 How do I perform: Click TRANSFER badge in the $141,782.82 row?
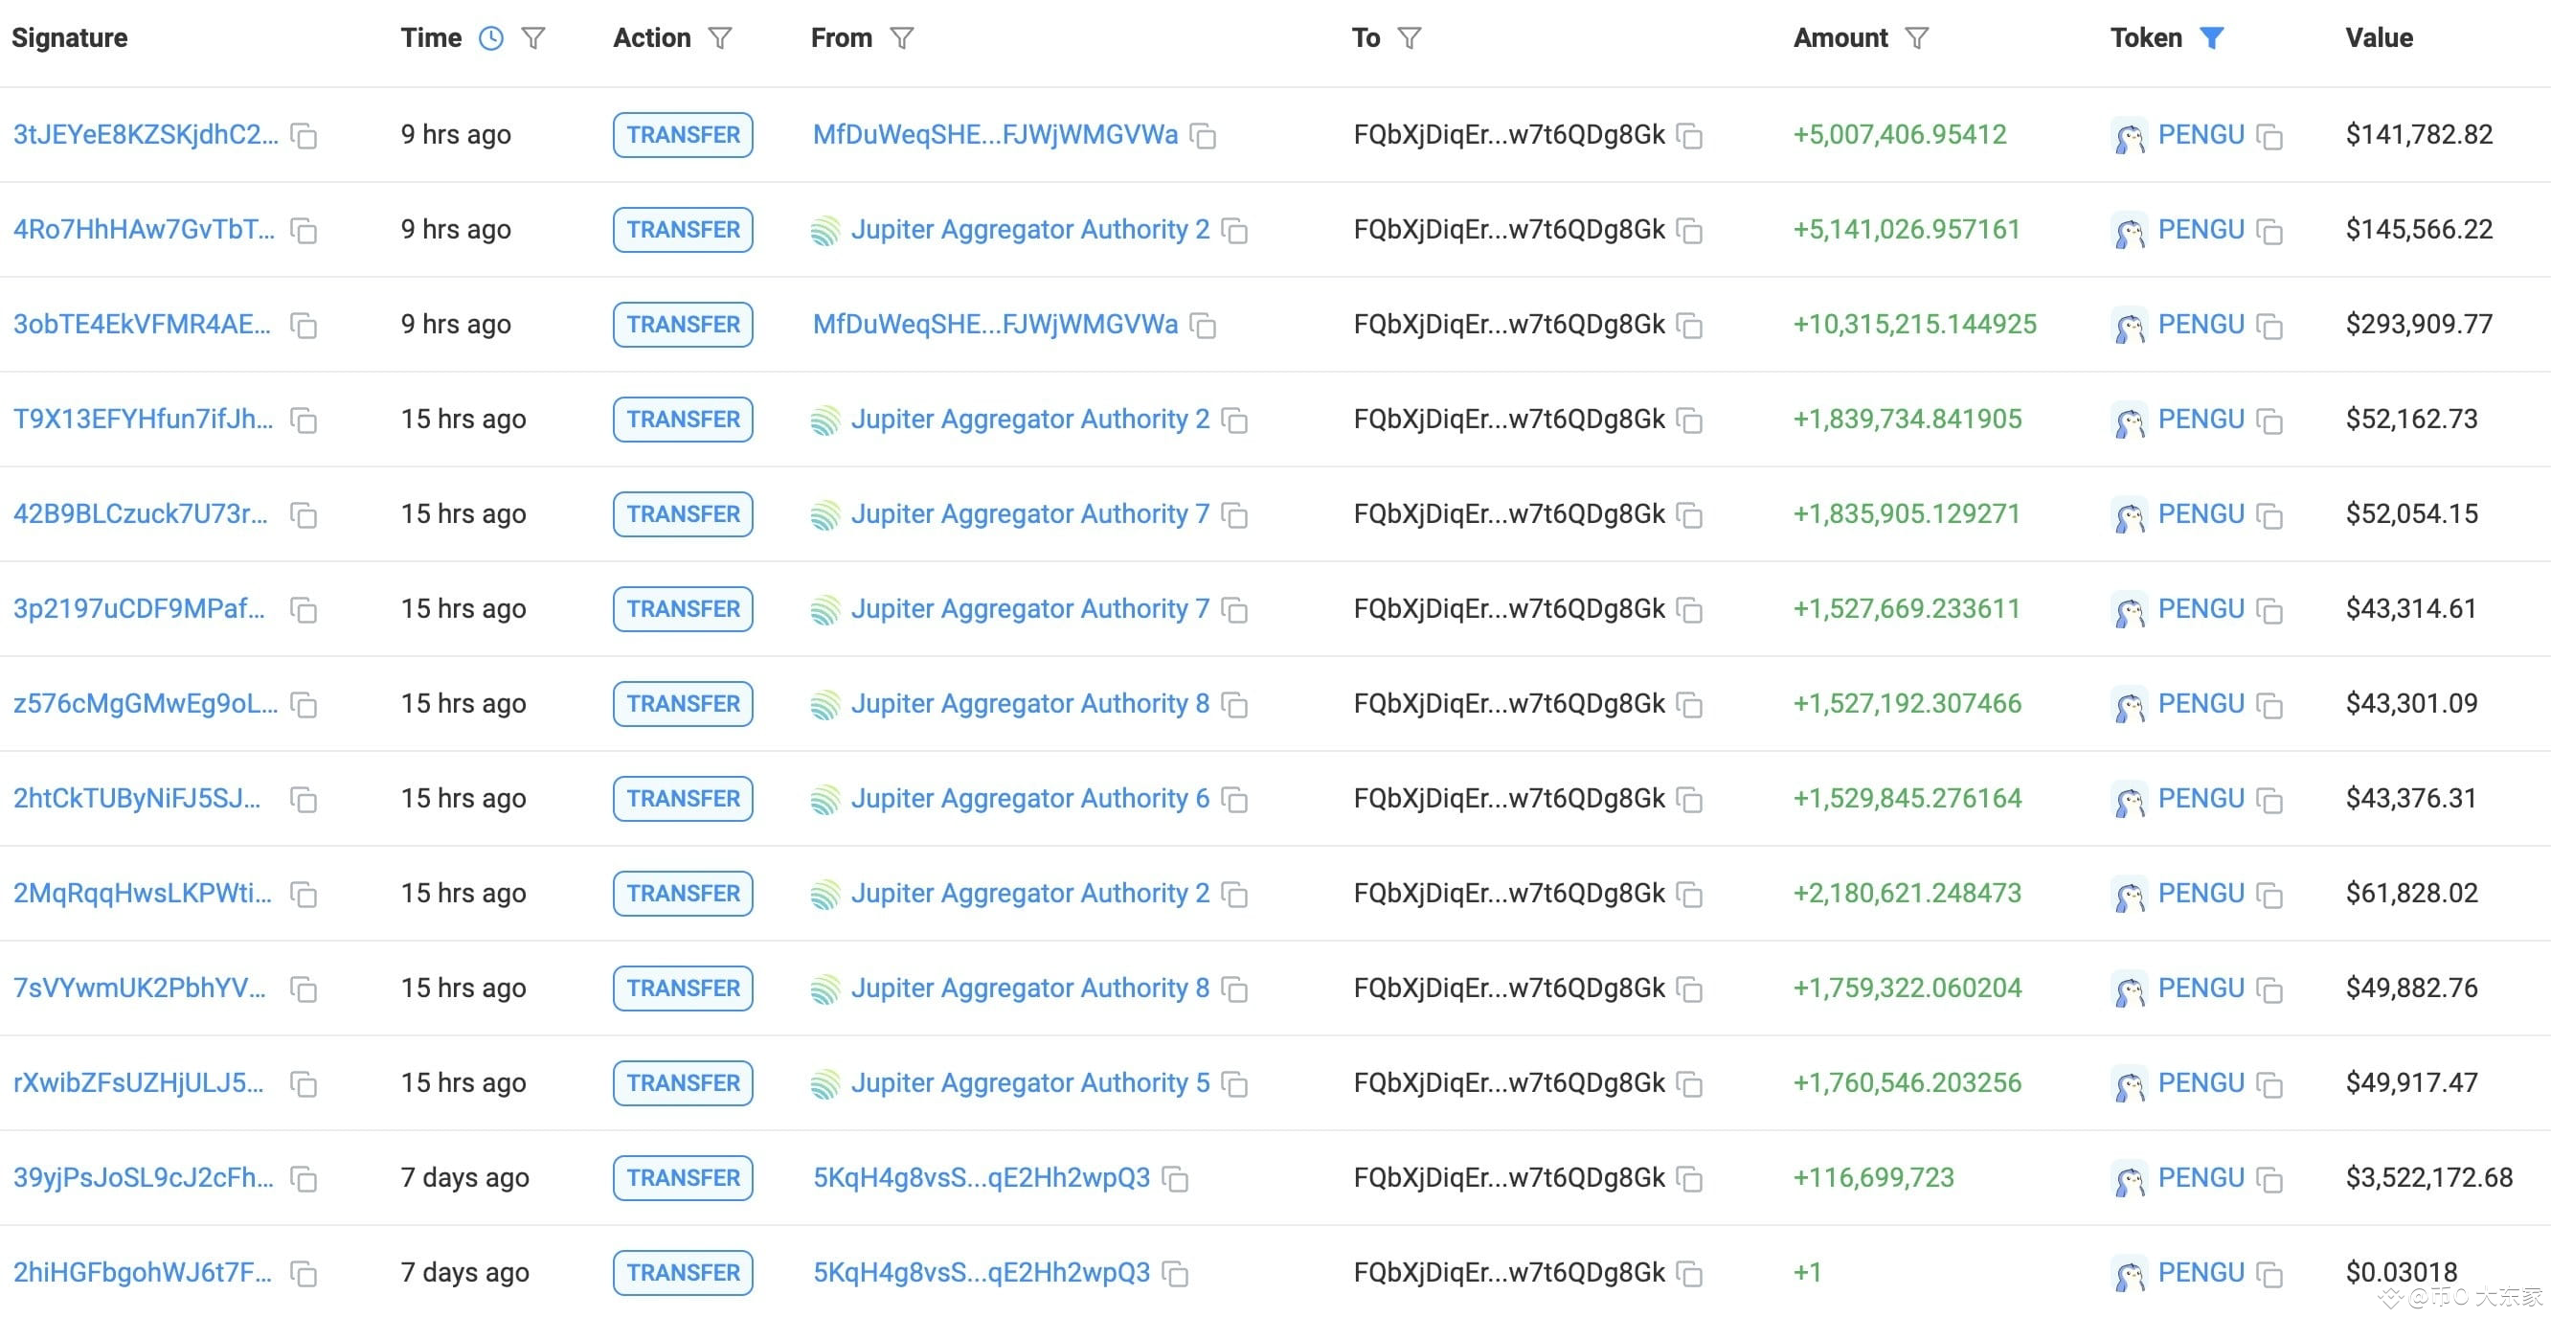pos(684,135)
